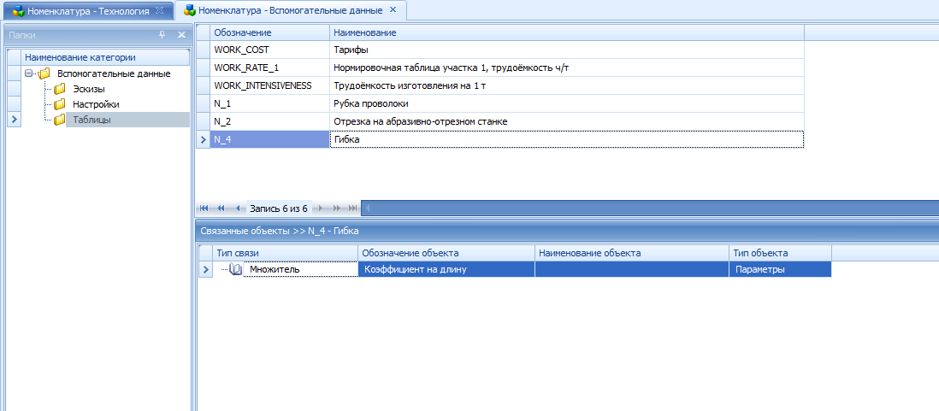Select N_2 designation cell
939x411 pixels.
(269, 121)
